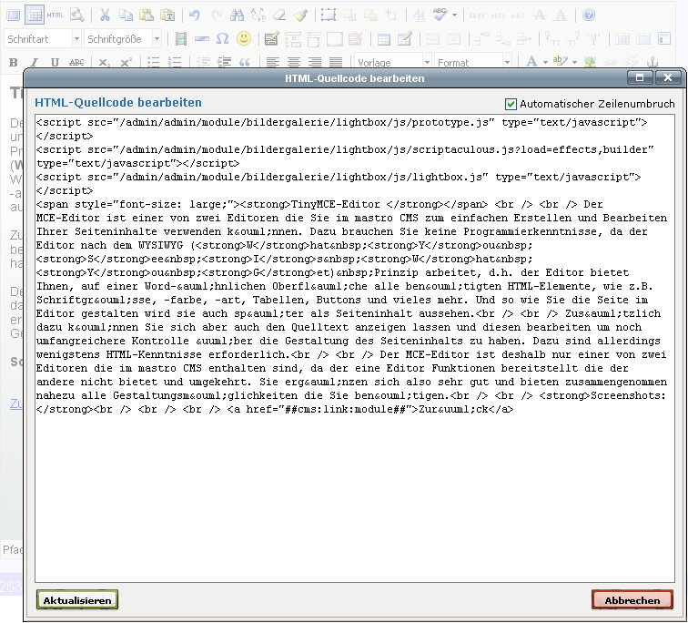Screen dimensions: 688x623
Task: Click the dialog title bar 'HTML-Quellcode bearbeiten'
Action: tap(355, 78)
